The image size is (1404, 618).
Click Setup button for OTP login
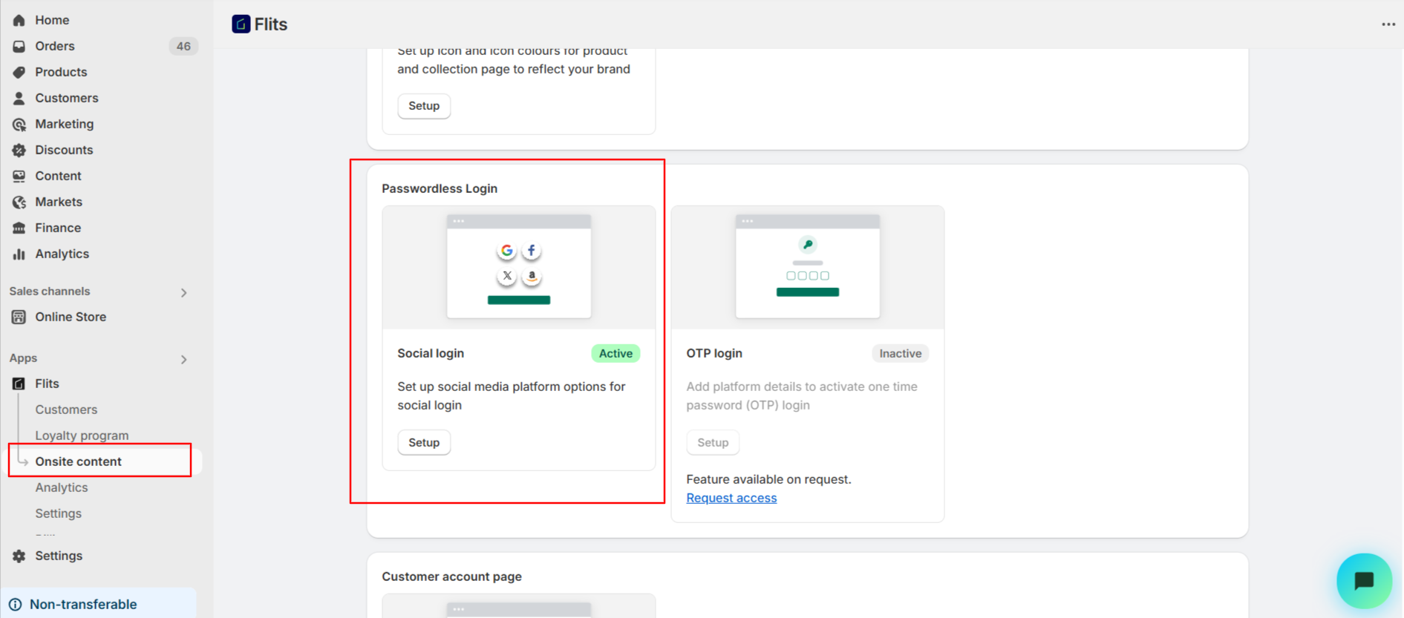click(x=713, y=443)
